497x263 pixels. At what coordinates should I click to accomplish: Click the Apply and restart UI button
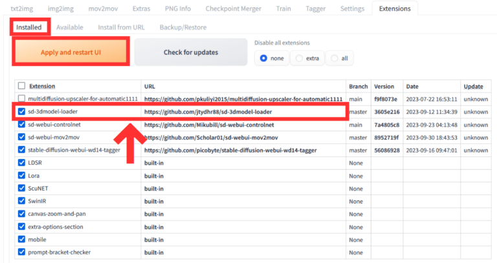pos(71,52)
